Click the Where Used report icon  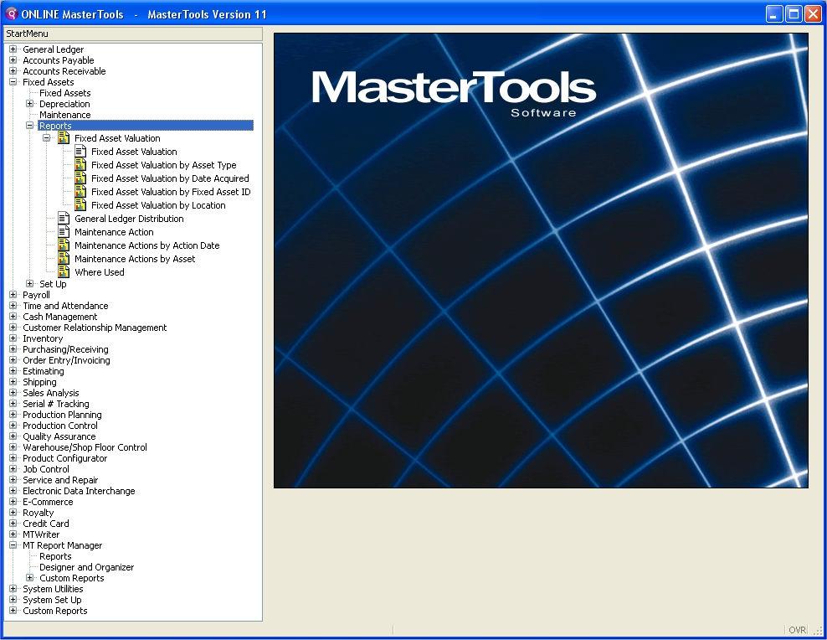[x=64, y=272]
